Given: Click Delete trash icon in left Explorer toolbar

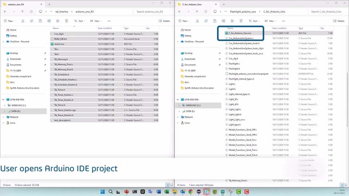Looking at the screenshot, I should 66,21.
